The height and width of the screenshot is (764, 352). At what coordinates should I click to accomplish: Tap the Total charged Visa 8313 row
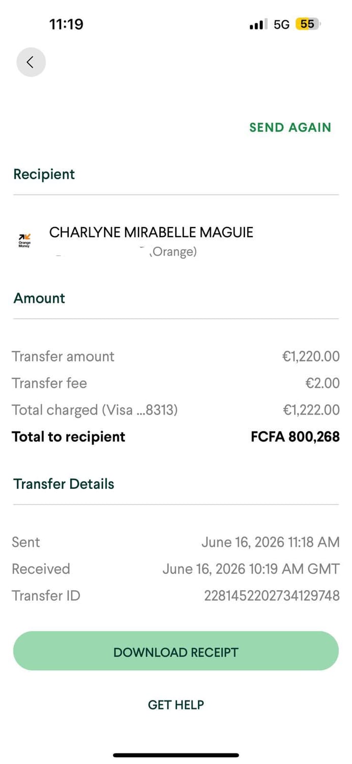[176, 410]
